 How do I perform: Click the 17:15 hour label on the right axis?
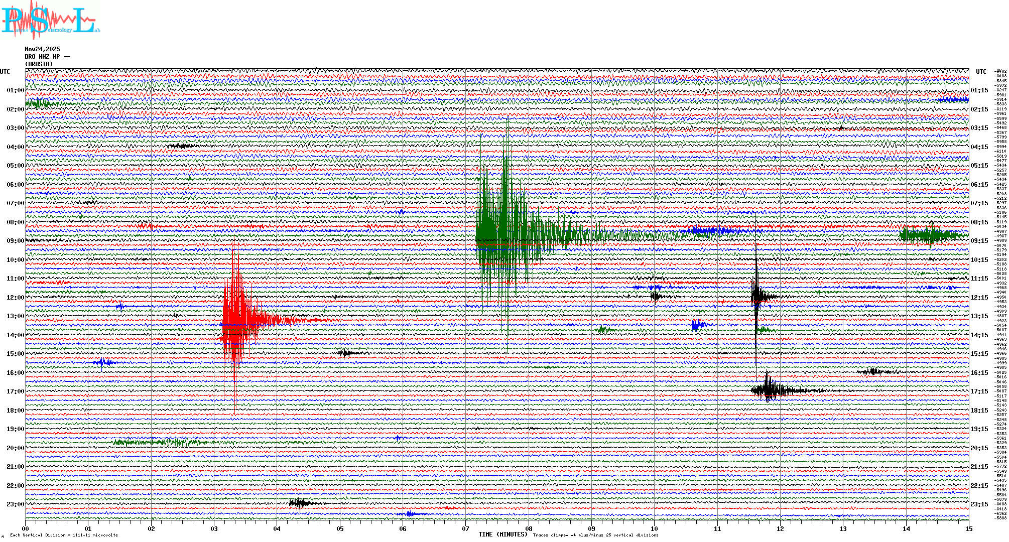pyautogui.click(x=979, y=391)
